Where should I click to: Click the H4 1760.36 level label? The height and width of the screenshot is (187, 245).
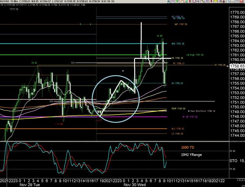(x=177, y=58)
